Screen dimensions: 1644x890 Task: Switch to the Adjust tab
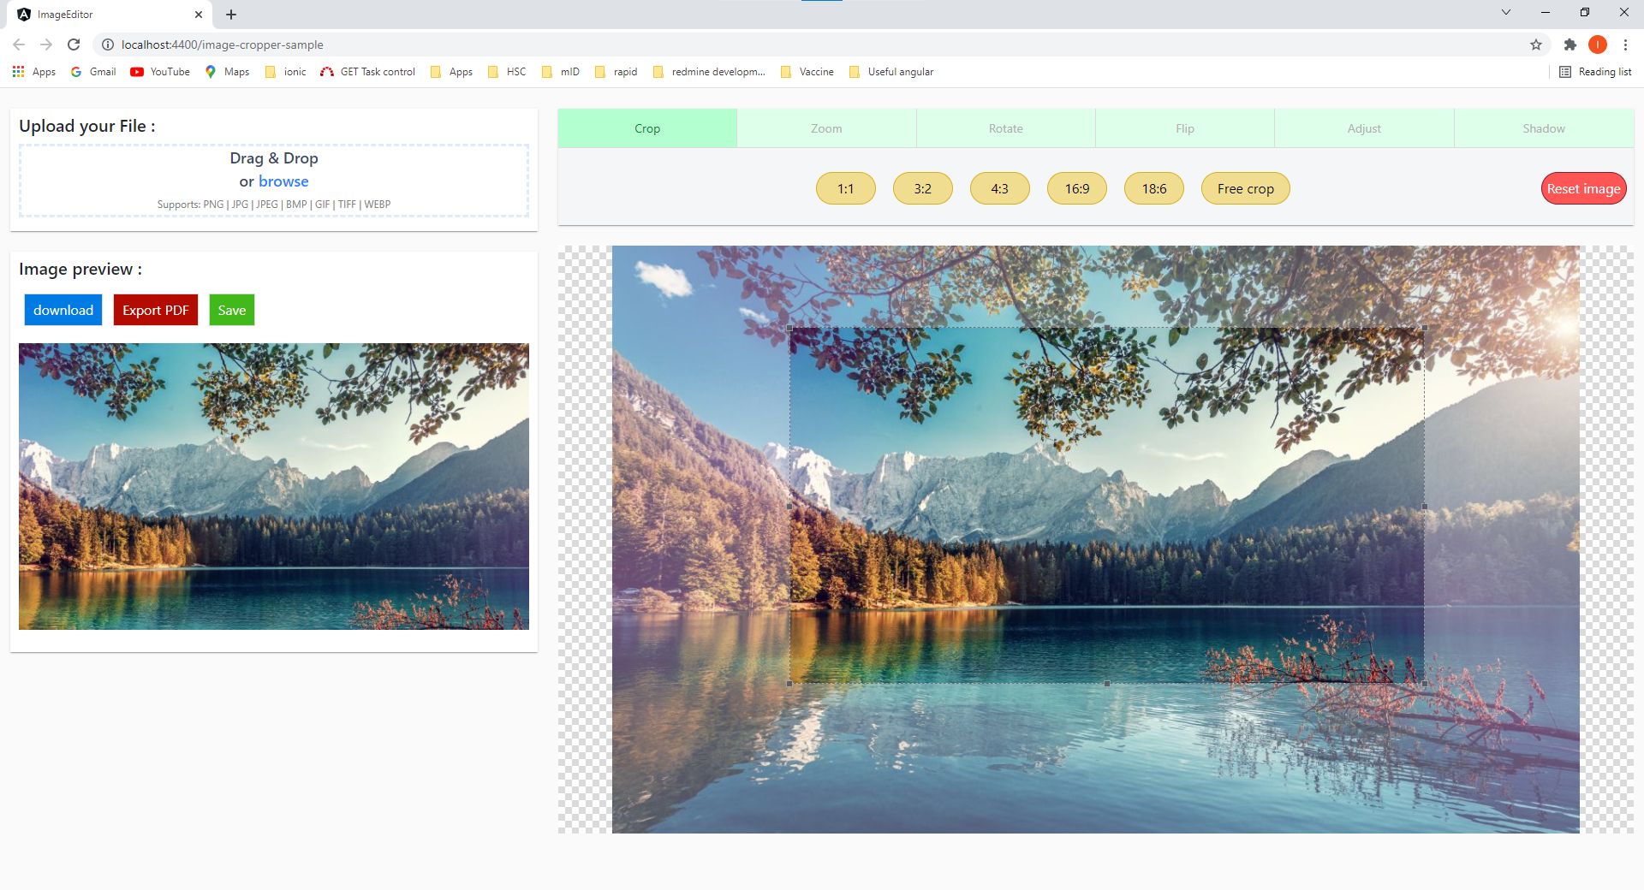tap(1364, 128)
